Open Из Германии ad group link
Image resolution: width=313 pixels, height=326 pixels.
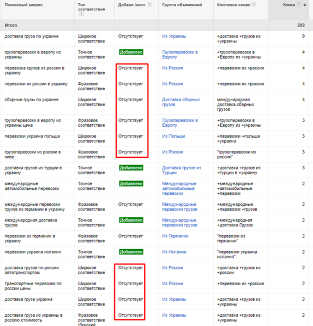coord(176,236)
